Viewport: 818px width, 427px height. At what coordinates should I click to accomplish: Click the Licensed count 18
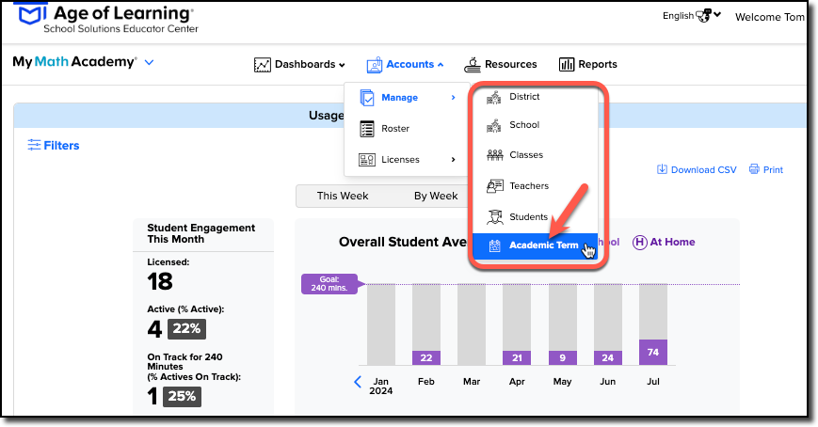pos(160,282)
